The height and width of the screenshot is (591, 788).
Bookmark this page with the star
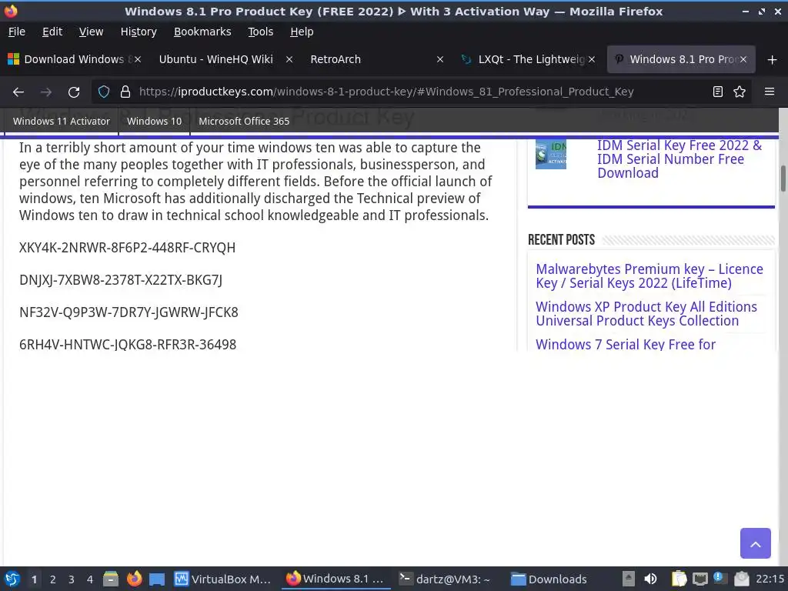coord(740,92)
